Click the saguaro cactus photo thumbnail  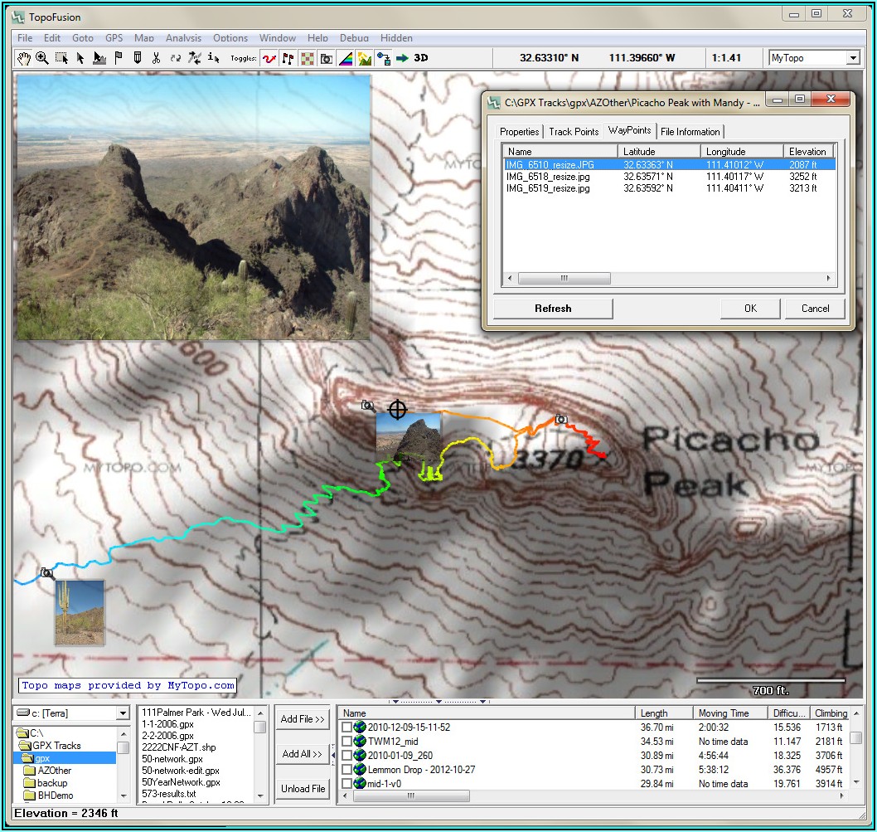tap(80, 612)
